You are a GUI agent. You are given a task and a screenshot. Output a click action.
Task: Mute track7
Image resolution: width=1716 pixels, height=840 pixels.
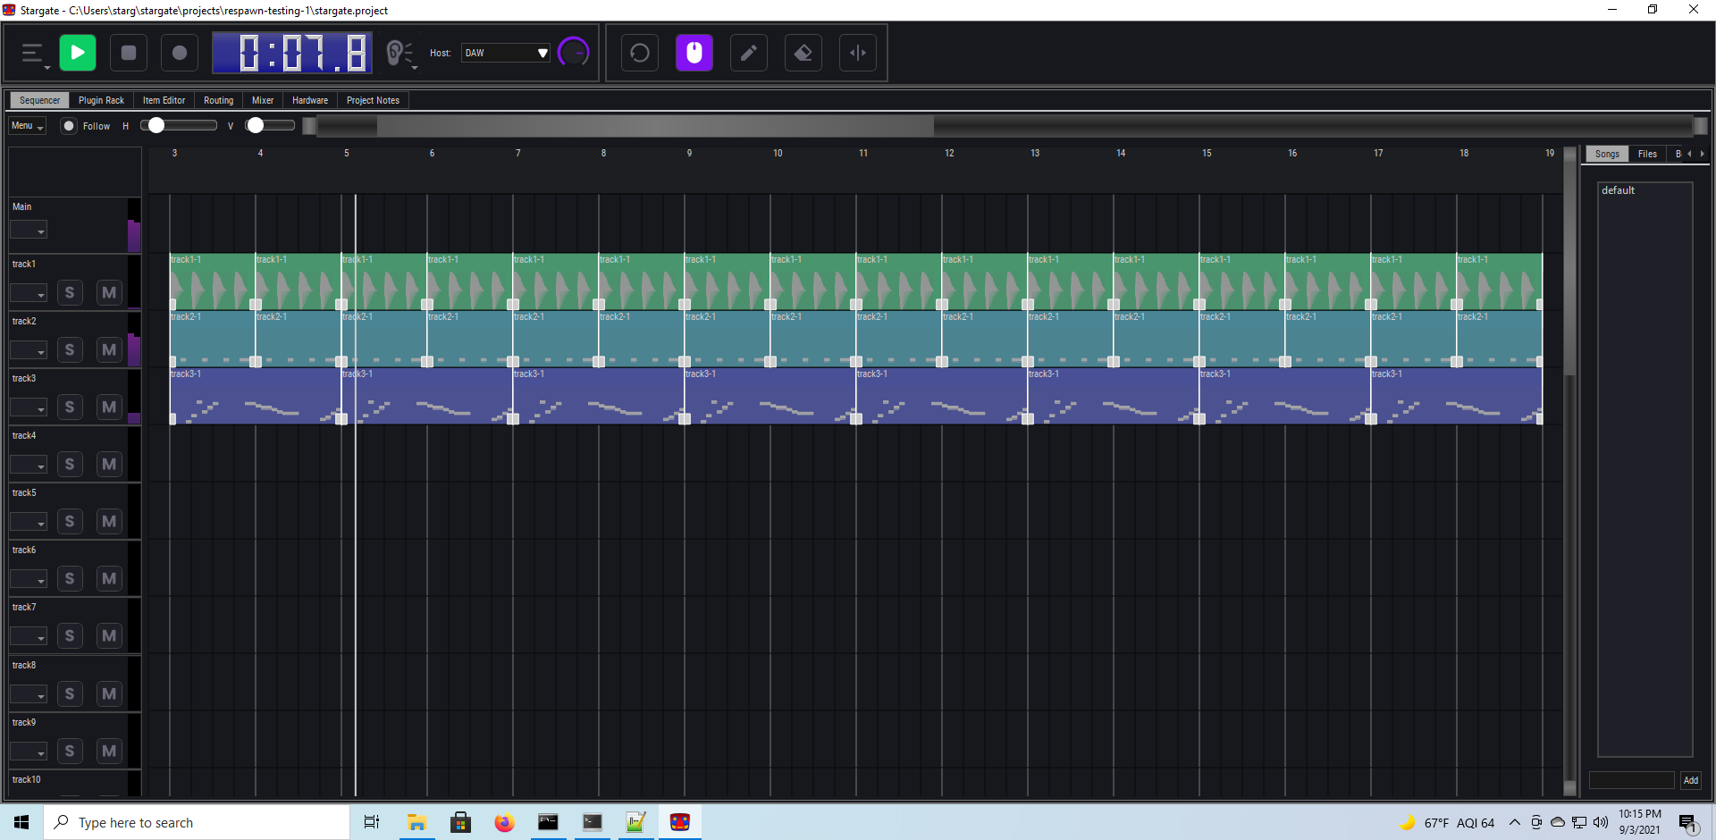[109, 635]
